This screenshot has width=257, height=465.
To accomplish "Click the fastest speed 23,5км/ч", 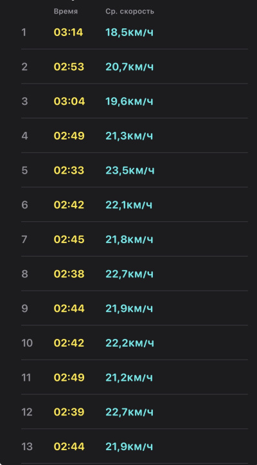I will [130, 170].
